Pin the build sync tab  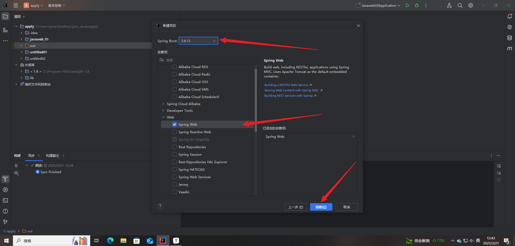pyautogui.click(x=16, y=166)
